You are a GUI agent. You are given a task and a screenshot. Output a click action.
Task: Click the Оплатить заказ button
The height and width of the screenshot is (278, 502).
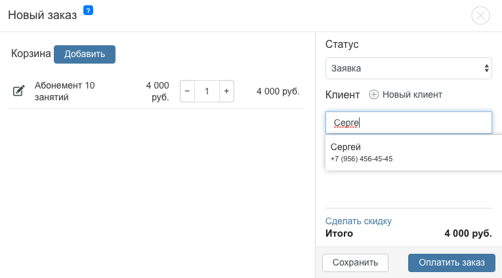(451, 263)
